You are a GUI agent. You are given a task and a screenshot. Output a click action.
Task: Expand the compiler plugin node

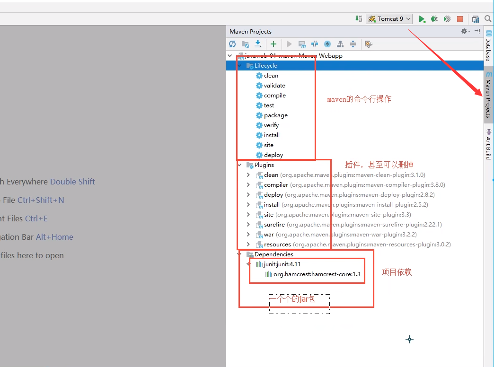click(x=248, y=185)
